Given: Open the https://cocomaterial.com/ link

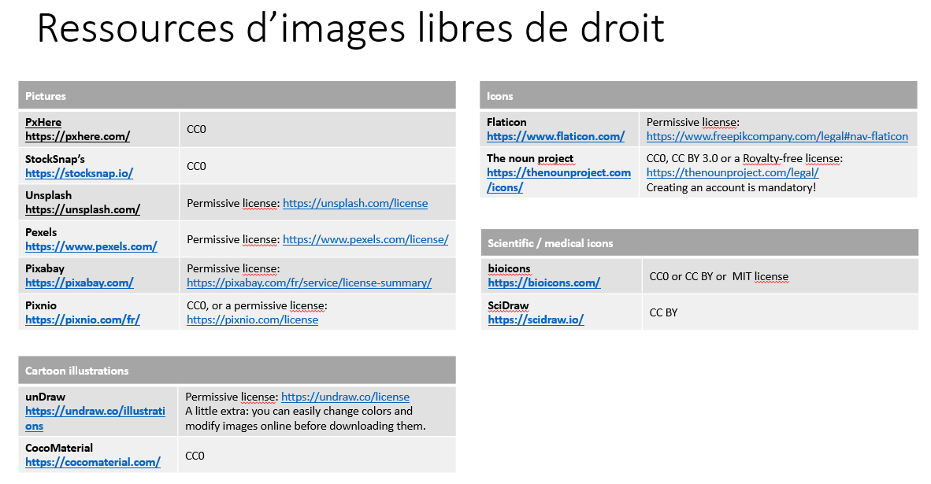Looking at the screenshot, I should coord(93,462).
